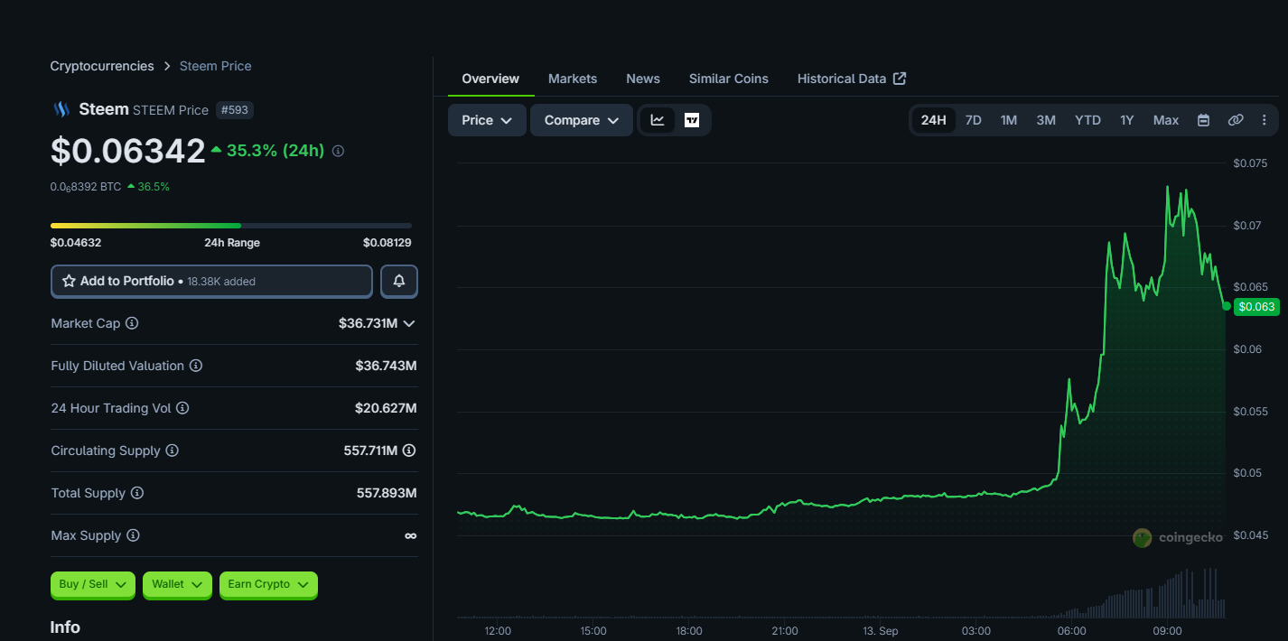Click the 557.893M total supply value
1288x641 pixels.
coord(387,493)
